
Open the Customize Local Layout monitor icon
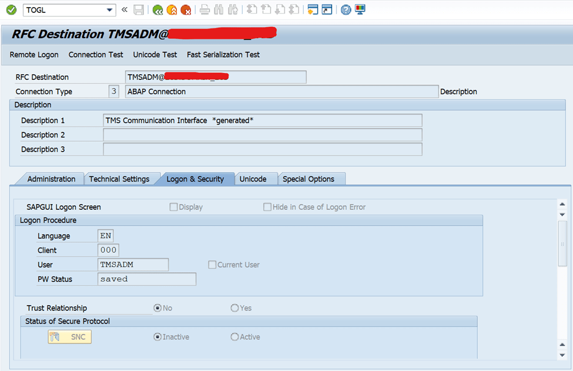pos(360,10)
